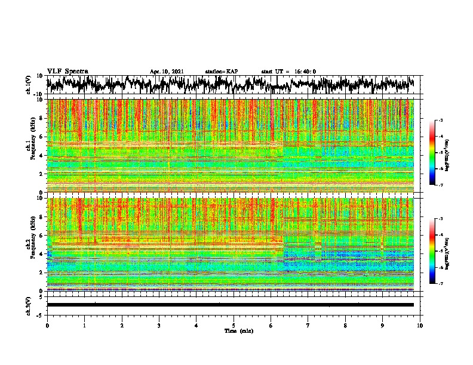
Task: Select the "start UT = 16:40:0" text
Action: (x=288, y=72)
